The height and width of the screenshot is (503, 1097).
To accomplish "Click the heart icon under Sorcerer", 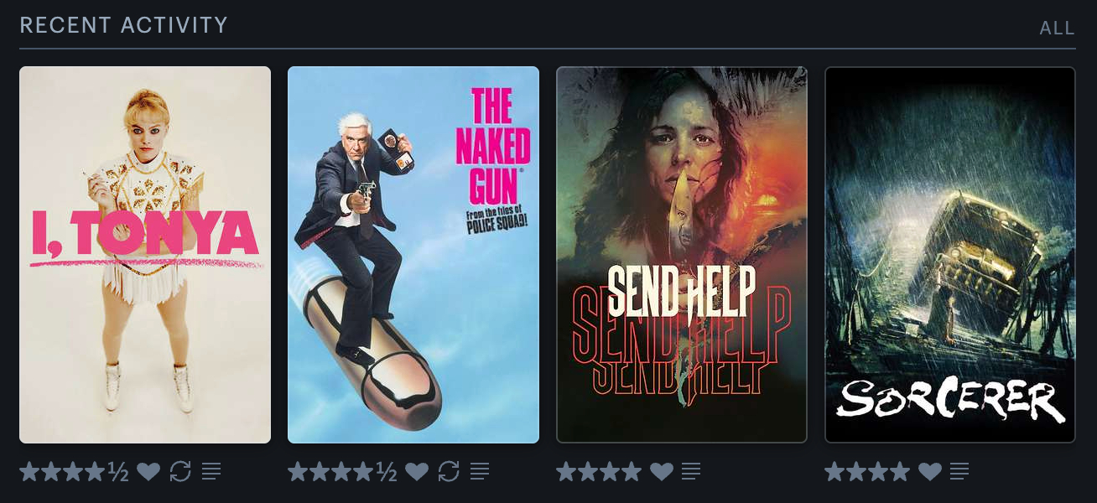I will click(x=930, y=472).
